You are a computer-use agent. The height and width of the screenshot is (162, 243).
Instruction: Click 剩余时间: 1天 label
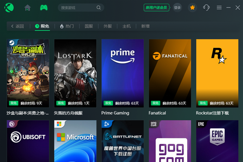coord(79,103)
